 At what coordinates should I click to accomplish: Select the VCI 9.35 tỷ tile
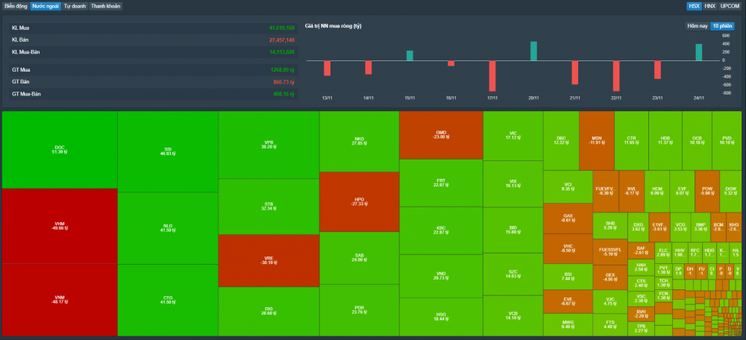(x=568, y=187)
